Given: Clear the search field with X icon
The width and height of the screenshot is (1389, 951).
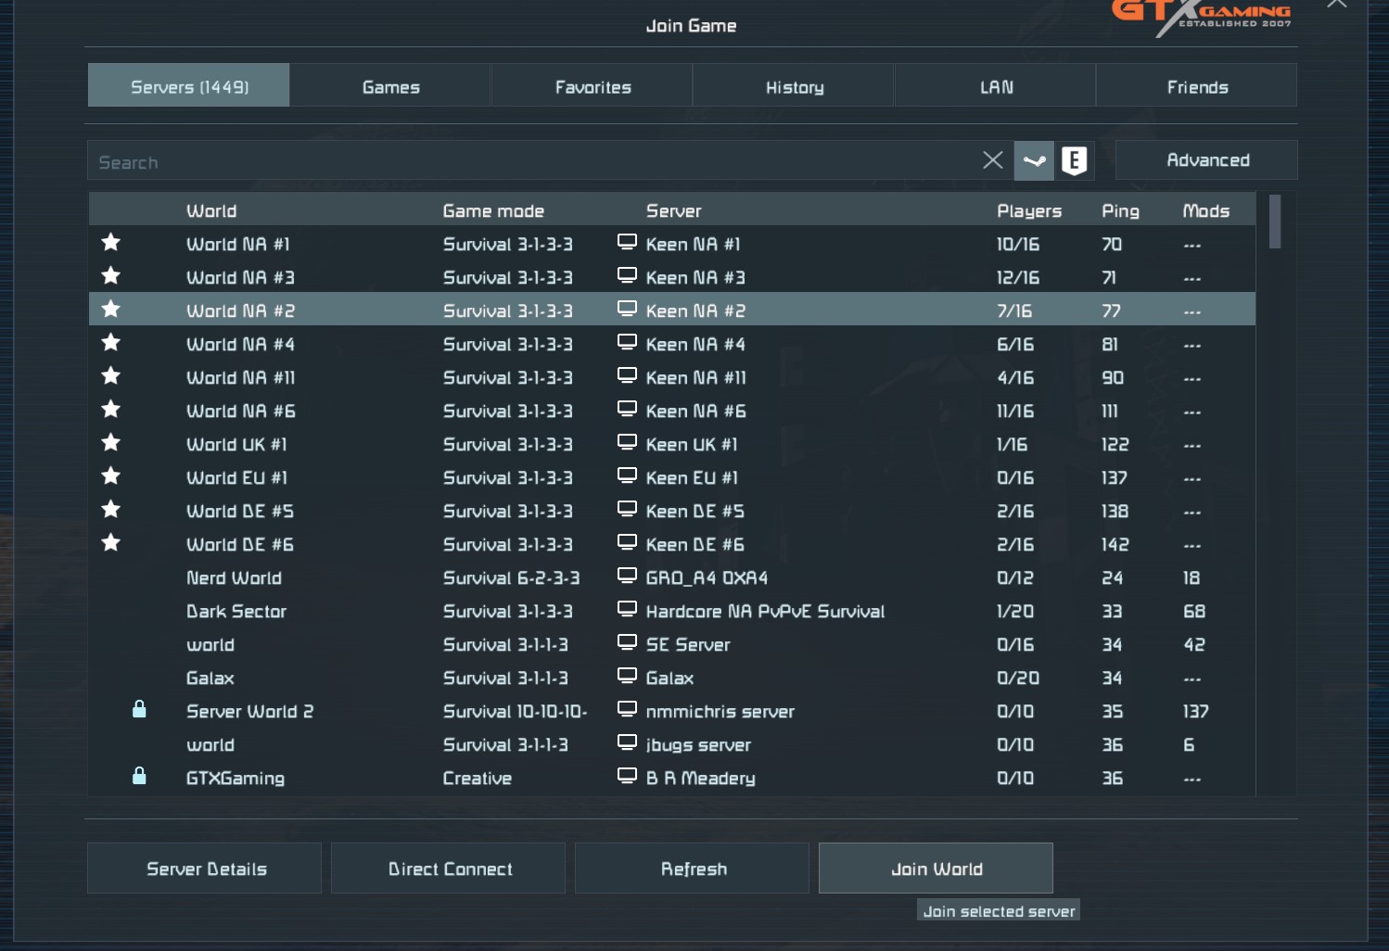Looking at the screenshot, I should 992,160.
